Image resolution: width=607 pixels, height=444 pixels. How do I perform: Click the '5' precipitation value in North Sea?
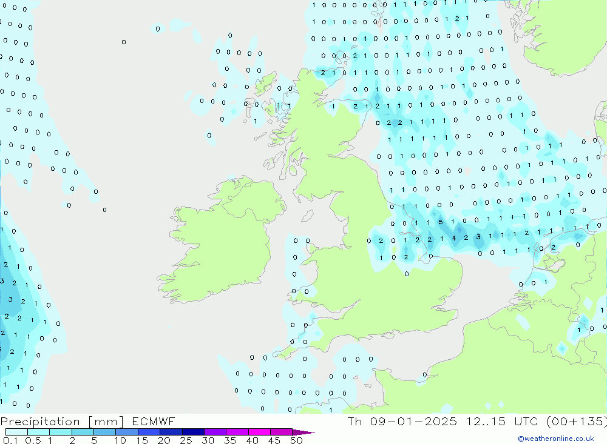440,222
